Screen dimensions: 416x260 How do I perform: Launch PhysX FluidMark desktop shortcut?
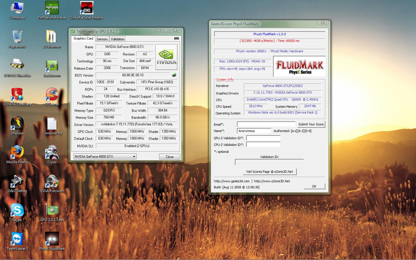point(52,242)
